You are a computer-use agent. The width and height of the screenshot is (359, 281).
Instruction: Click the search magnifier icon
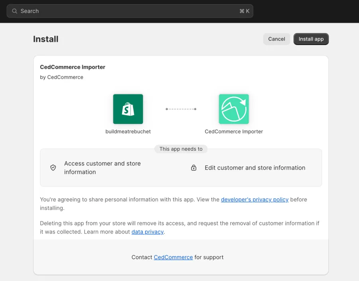click(14, 11)
